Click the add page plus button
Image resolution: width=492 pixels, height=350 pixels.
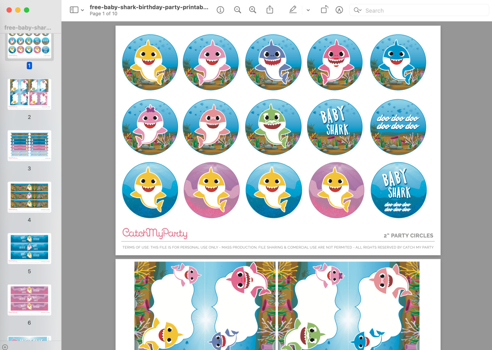(5, 347)
